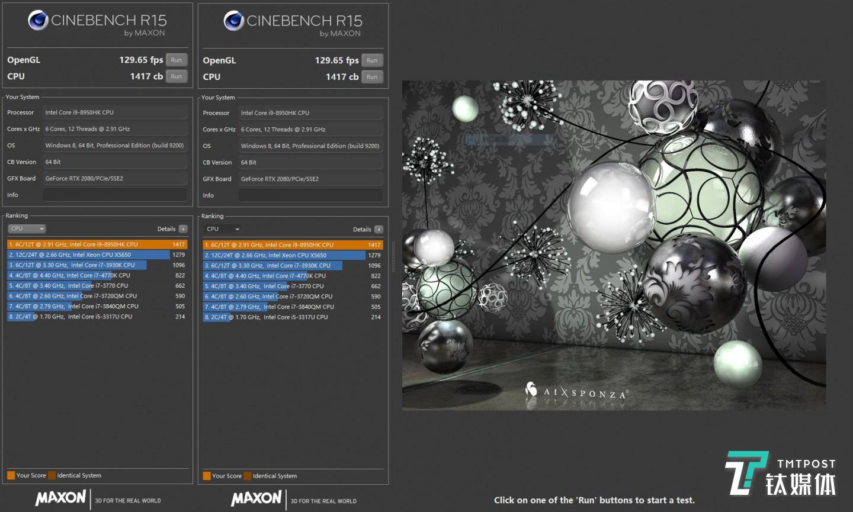Viewport: 853px width, 512px height.
Task: Click the MAXON logo at bottom of right panel
Action: [x=256, y=498]
